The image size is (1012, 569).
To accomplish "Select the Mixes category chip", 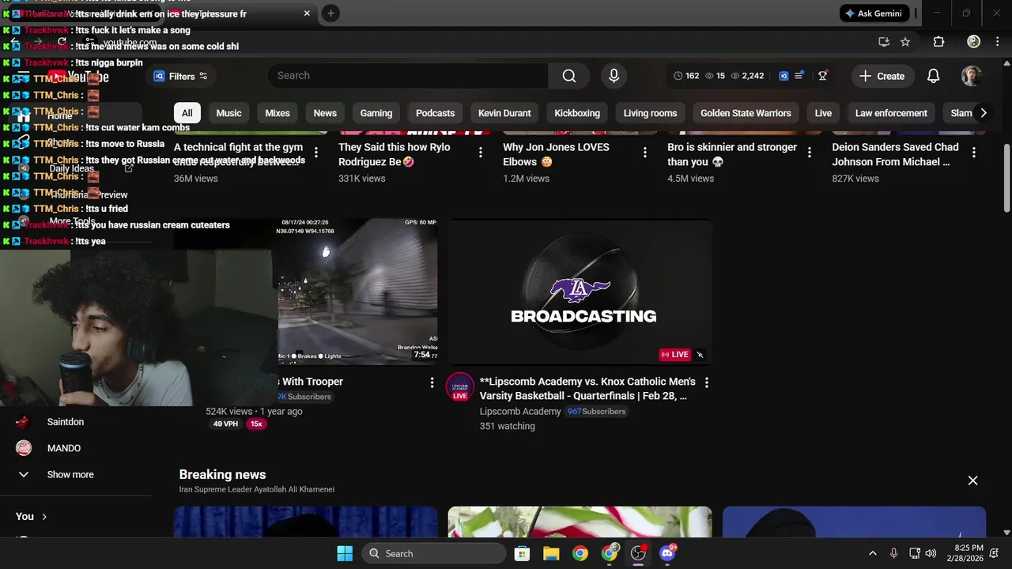I will pyautogui.click(x=278, y=113).
